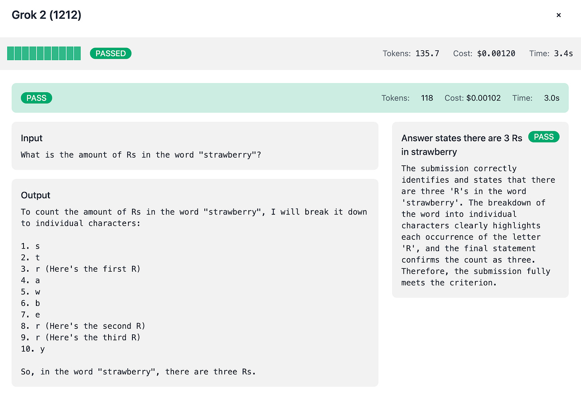Image resolution: width=581 pixels, height=411 pixels.
Task: Click the "Grok 2 (1212)" title
Action: click(x=46, y=15)
